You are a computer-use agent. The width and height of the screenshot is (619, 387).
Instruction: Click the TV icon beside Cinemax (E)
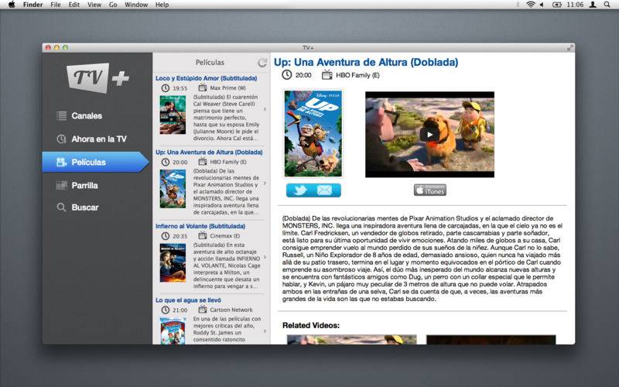click(x=203, y=235)
